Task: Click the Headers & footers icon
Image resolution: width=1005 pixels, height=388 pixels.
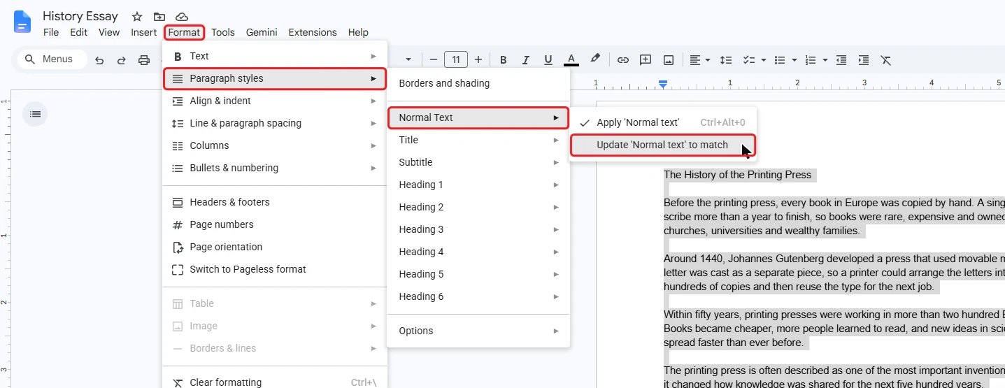Action: coord(178,202)
